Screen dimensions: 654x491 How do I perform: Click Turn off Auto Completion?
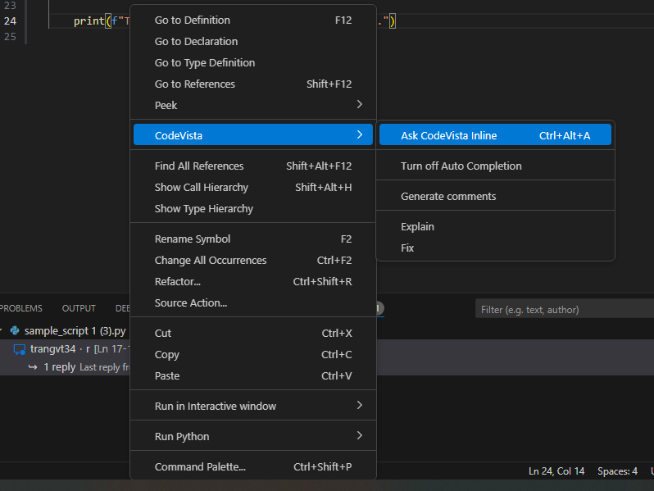495,166
